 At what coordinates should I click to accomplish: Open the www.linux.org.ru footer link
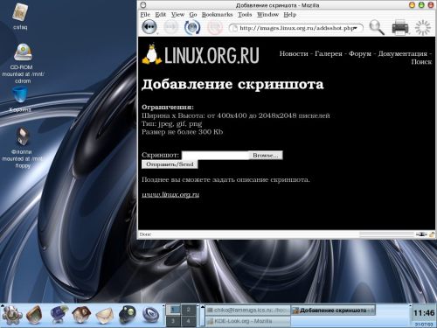click(x=170, y=194)
